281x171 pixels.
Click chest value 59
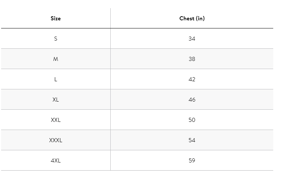point(192,161)
